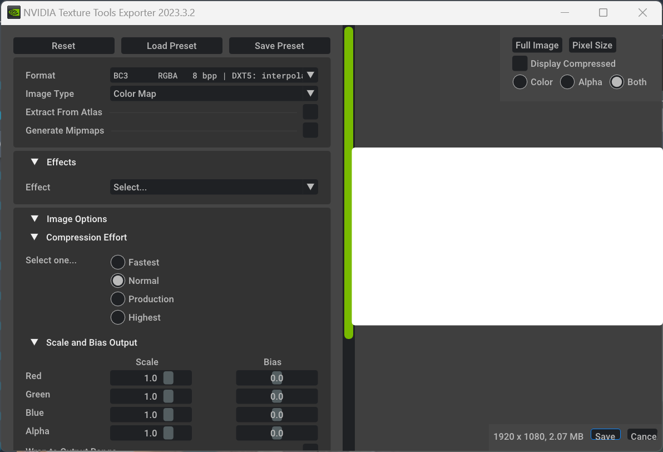The width and height of the screenshot is (663, 452).
Task: Select the Highest compression effort
Action: click(118, 317)
